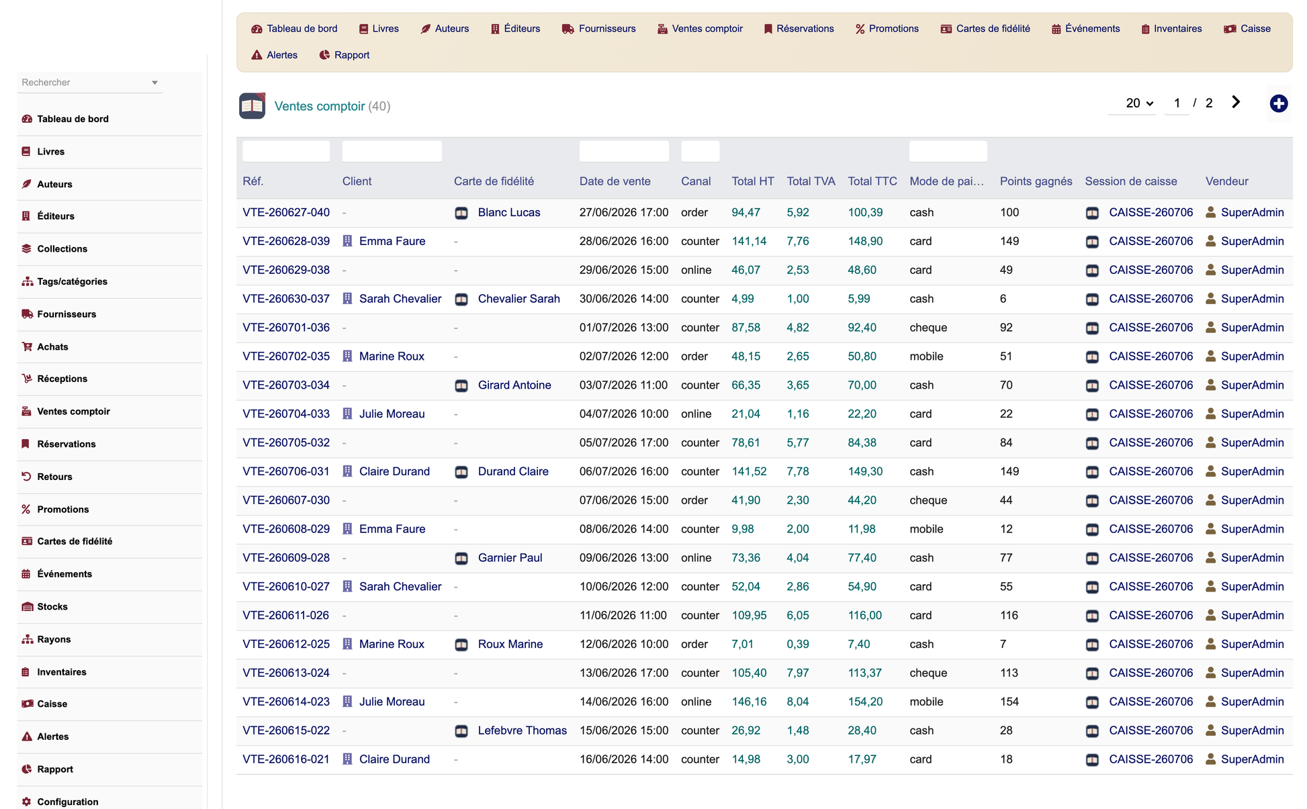The height and width of the screenshot is (809, 1307).
Task: Open Cartes de fidélité in top navigation bar
Action: tap(985, 29)
